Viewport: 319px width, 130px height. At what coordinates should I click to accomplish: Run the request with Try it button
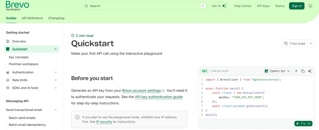coord(303,123)
